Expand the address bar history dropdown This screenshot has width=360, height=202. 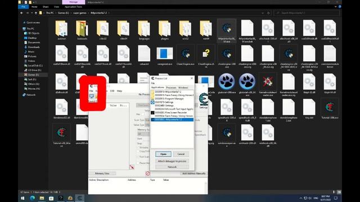(263, 13)
